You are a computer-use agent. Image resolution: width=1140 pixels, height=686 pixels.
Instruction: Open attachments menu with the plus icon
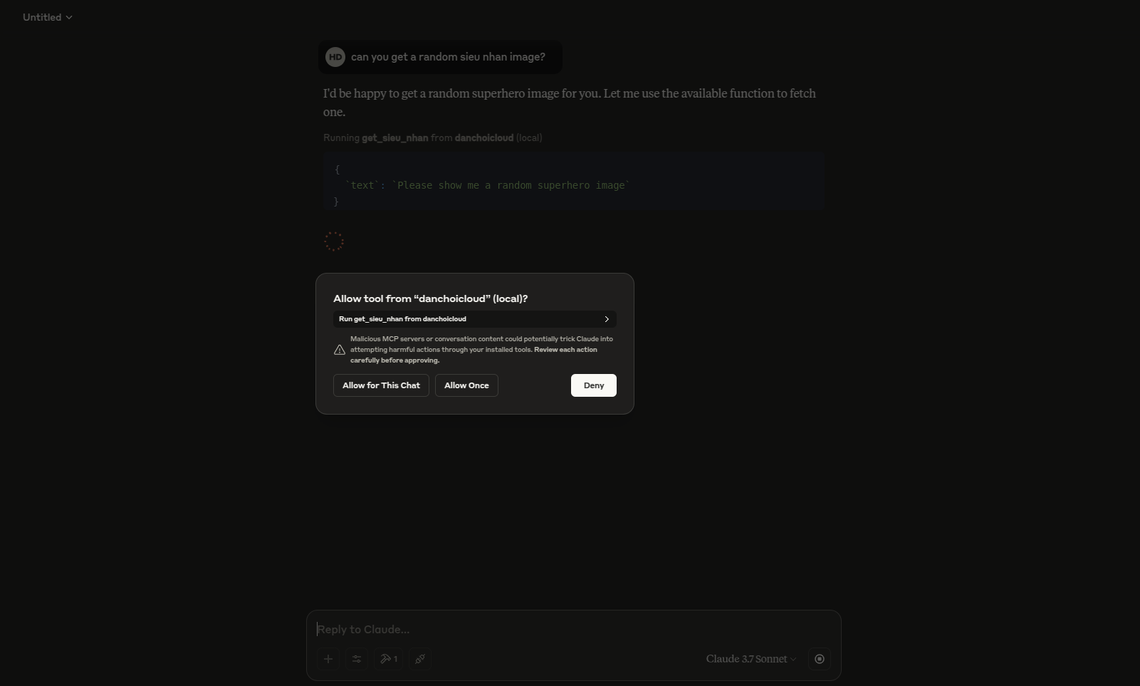pyautogui.click(x=328, y=659)
